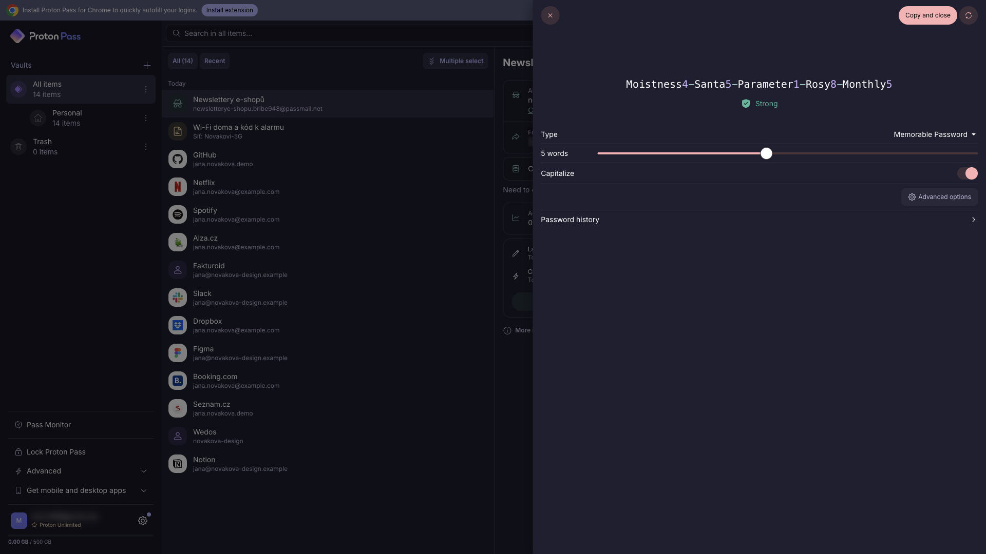
Task: Add a new vault with plus icon
Action: [x=147, y=65]
